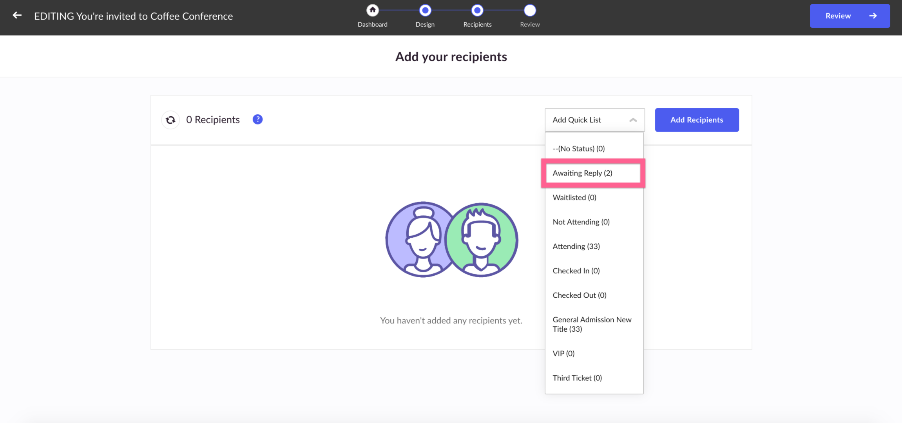902x423 pixels.
Task: Click the EDITING Coffee Conference title
Action: coord(133,16)
